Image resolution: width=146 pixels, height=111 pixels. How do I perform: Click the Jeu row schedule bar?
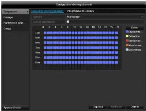pos(81,48)
